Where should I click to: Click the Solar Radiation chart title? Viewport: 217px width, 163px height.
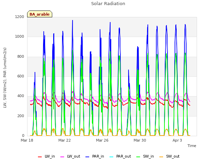[x=108, y=4]
